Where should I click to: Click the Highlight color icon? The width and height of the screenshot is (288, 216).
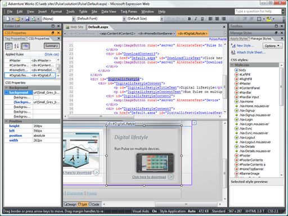click(x=269, y=19)
